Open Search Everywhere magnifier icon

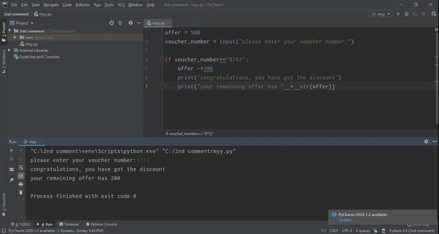coord(434,14)
